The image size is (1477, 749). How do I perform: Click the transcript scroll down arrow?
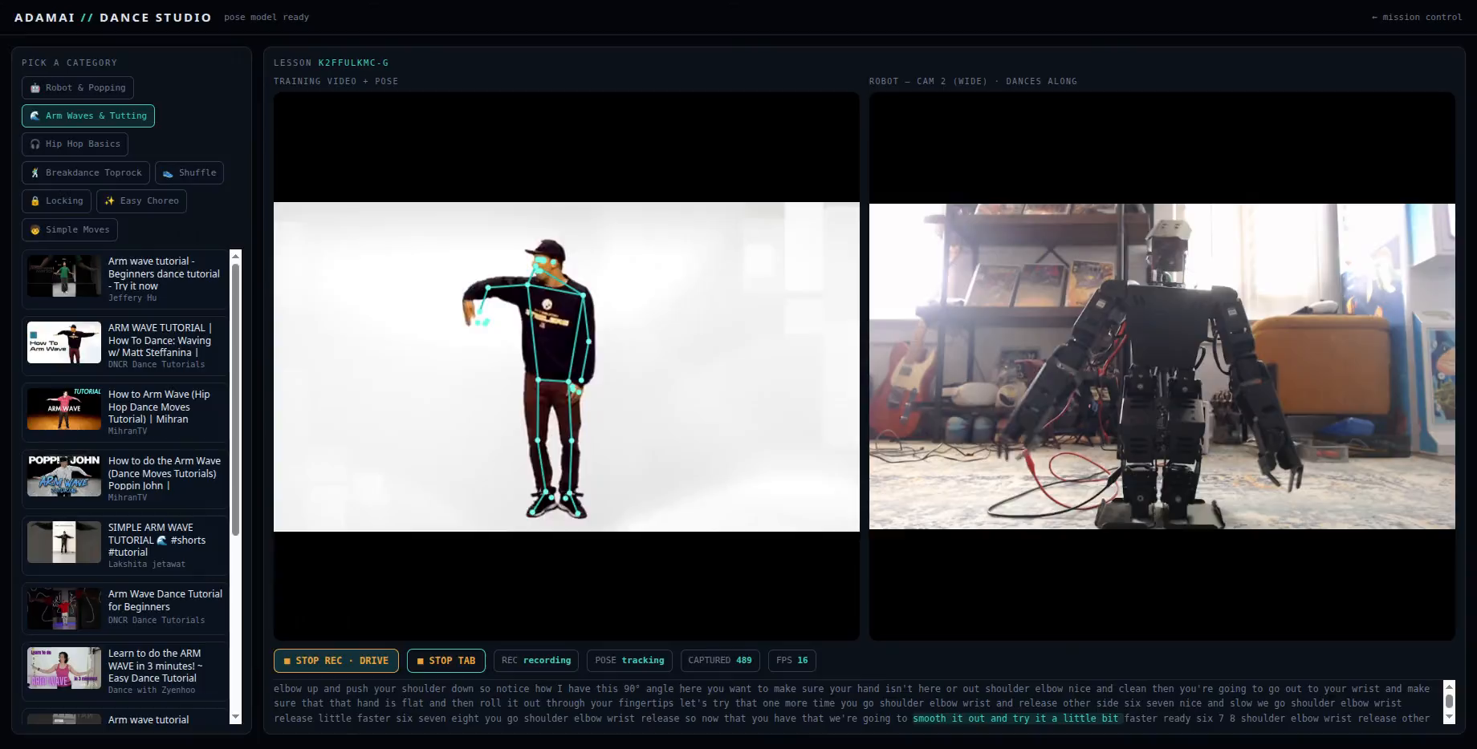(1449, 718)
